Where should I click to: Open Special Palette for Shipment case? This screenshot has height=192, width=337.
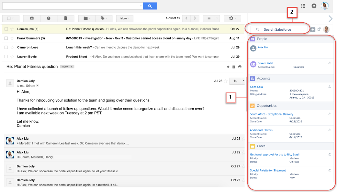click(x=268, y=170)
